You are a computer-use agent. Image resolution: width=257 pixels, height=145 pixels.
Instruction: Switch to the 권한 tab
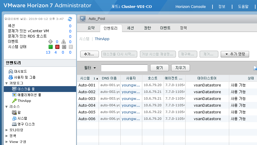147,28
